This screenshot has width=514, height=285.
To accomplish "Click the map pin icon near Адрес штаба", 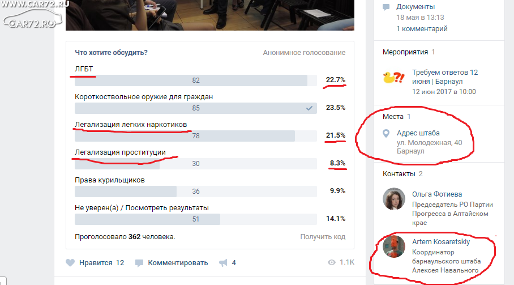I will pyautogui.click(x=386, y=133).
